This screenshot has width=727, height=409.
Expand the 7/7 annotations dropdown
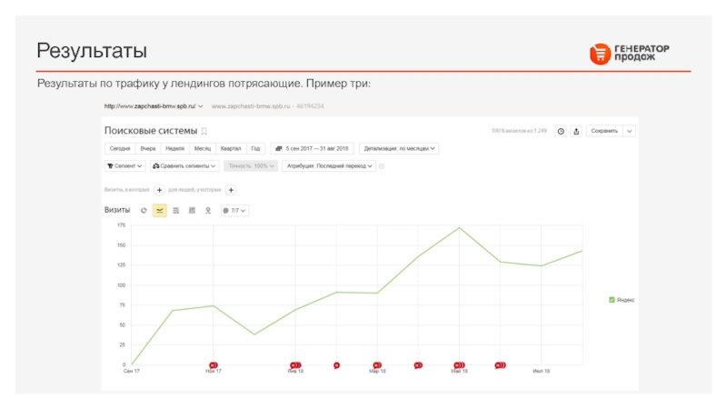[x=234, y=210]
